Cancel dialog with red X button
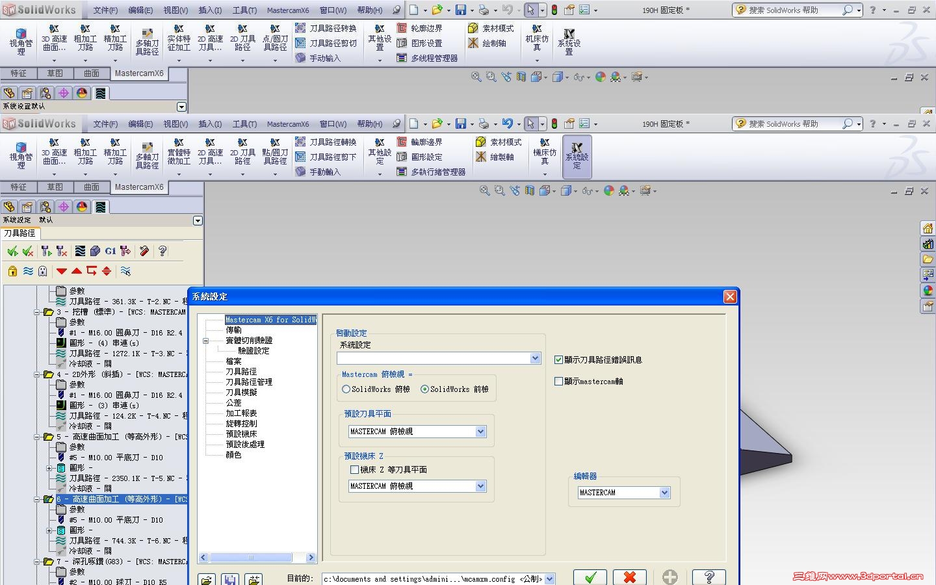This screenshot has height=585, width=936. (x=629, y=577)
